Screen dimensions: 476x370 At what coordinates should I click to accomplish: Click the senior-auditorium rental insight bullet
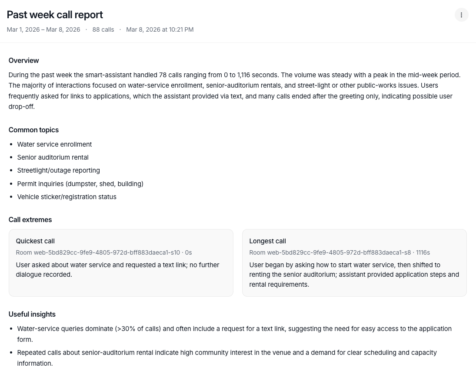click(226, 358)
